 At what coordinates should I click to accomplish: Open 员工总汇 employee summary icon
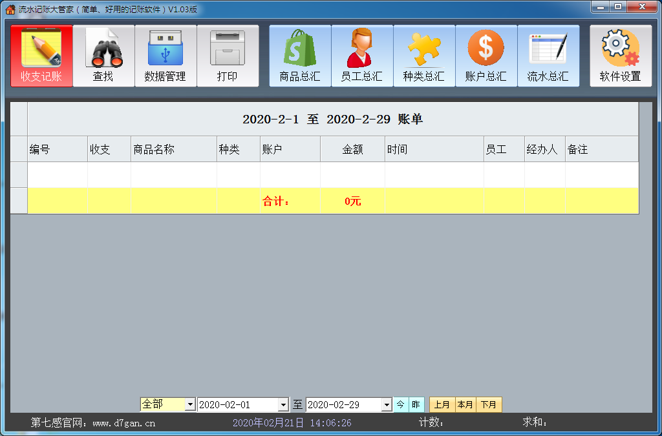pyautogui.click(x=362, y=56)
